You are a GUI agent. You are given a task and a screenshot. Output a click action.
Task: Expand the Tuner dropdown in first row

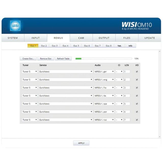[x=30, y=72]
